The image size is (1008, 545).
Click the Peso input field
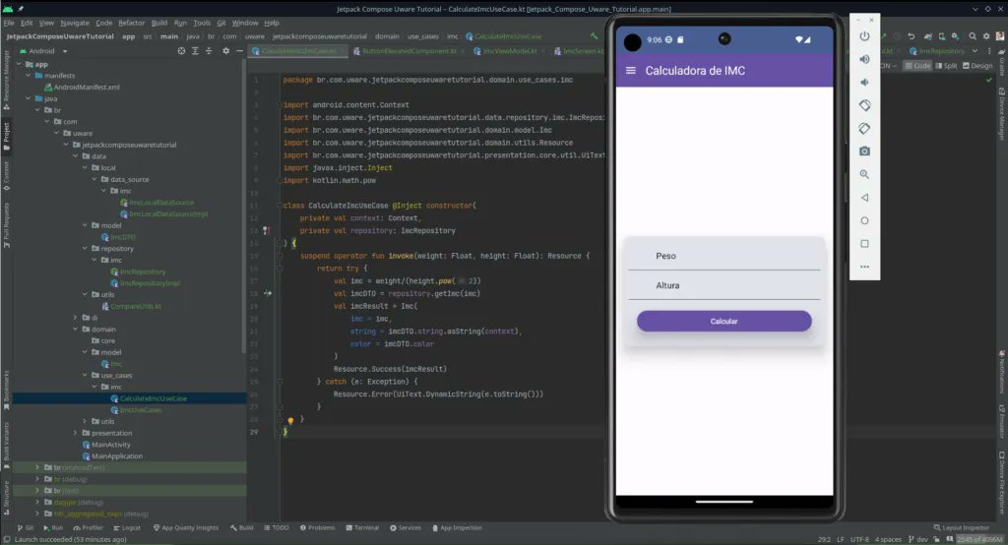[x=724, y=256]
